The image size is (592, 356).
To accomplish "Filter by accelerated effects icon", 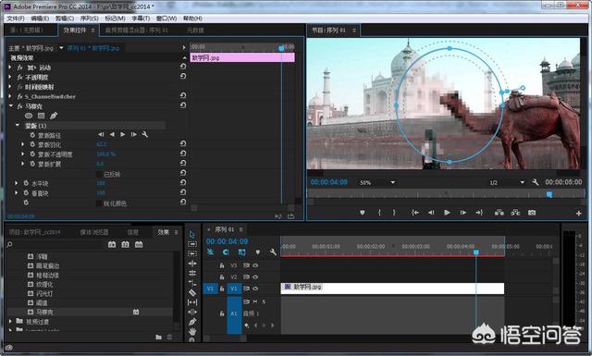I will (x=112, y=245).
